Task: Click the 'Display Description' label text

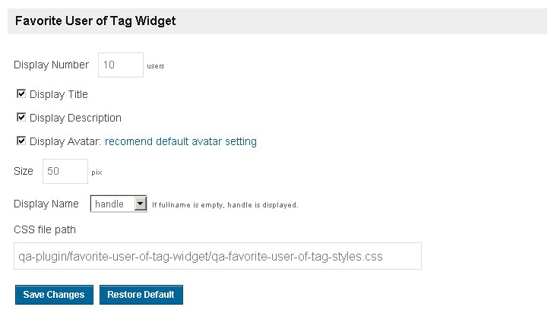Action: [x=75, y=118]
